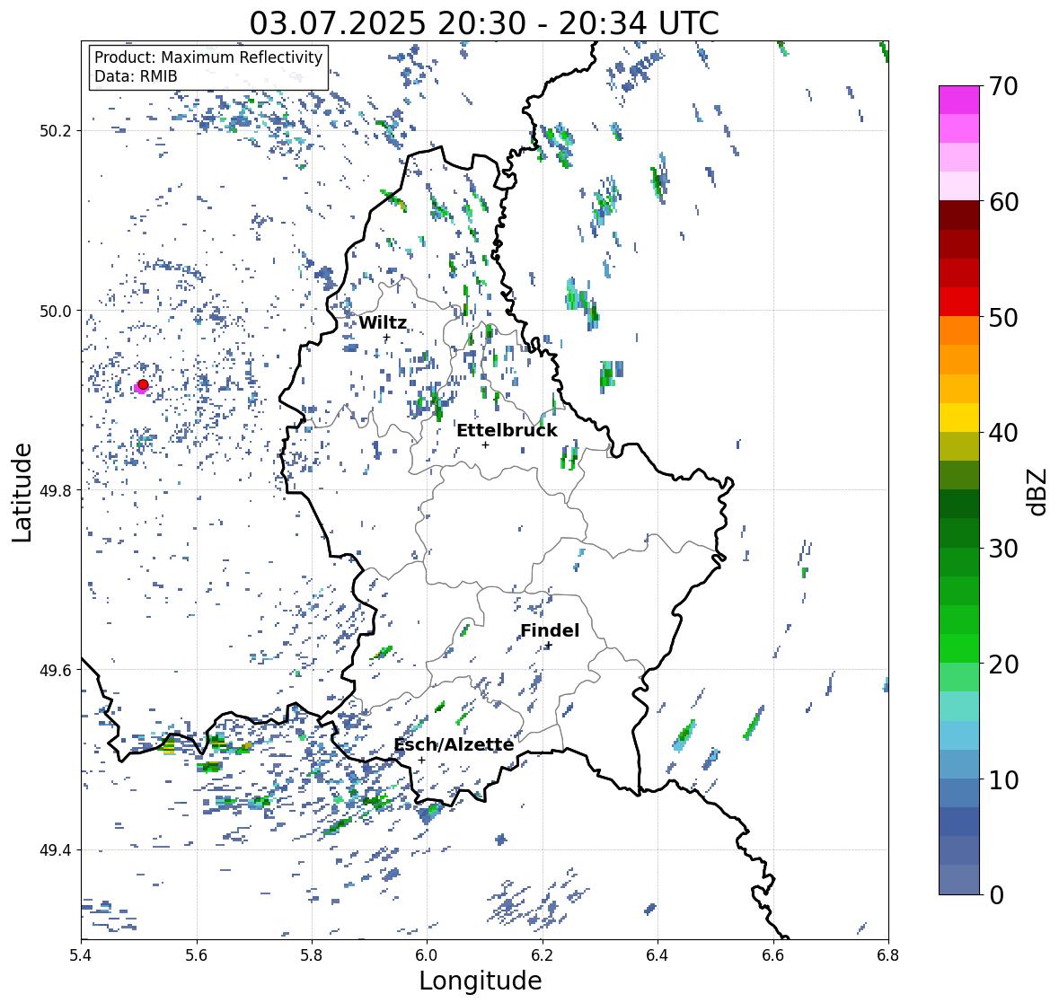Click the Esch/Alzette station label
Image resolution: width=1059 pixels, height=1003 pixels.
[x=454, y=744]
